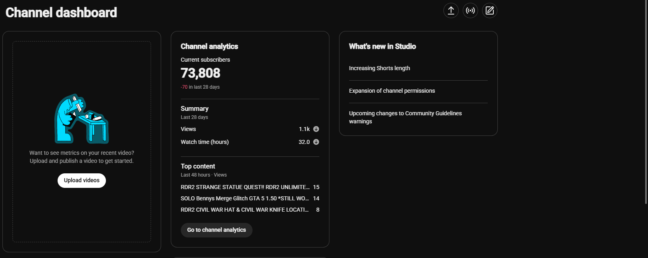Open SOLO Bennys Merge Glitch video entry

pyautogui.click(x=250, y=198)
